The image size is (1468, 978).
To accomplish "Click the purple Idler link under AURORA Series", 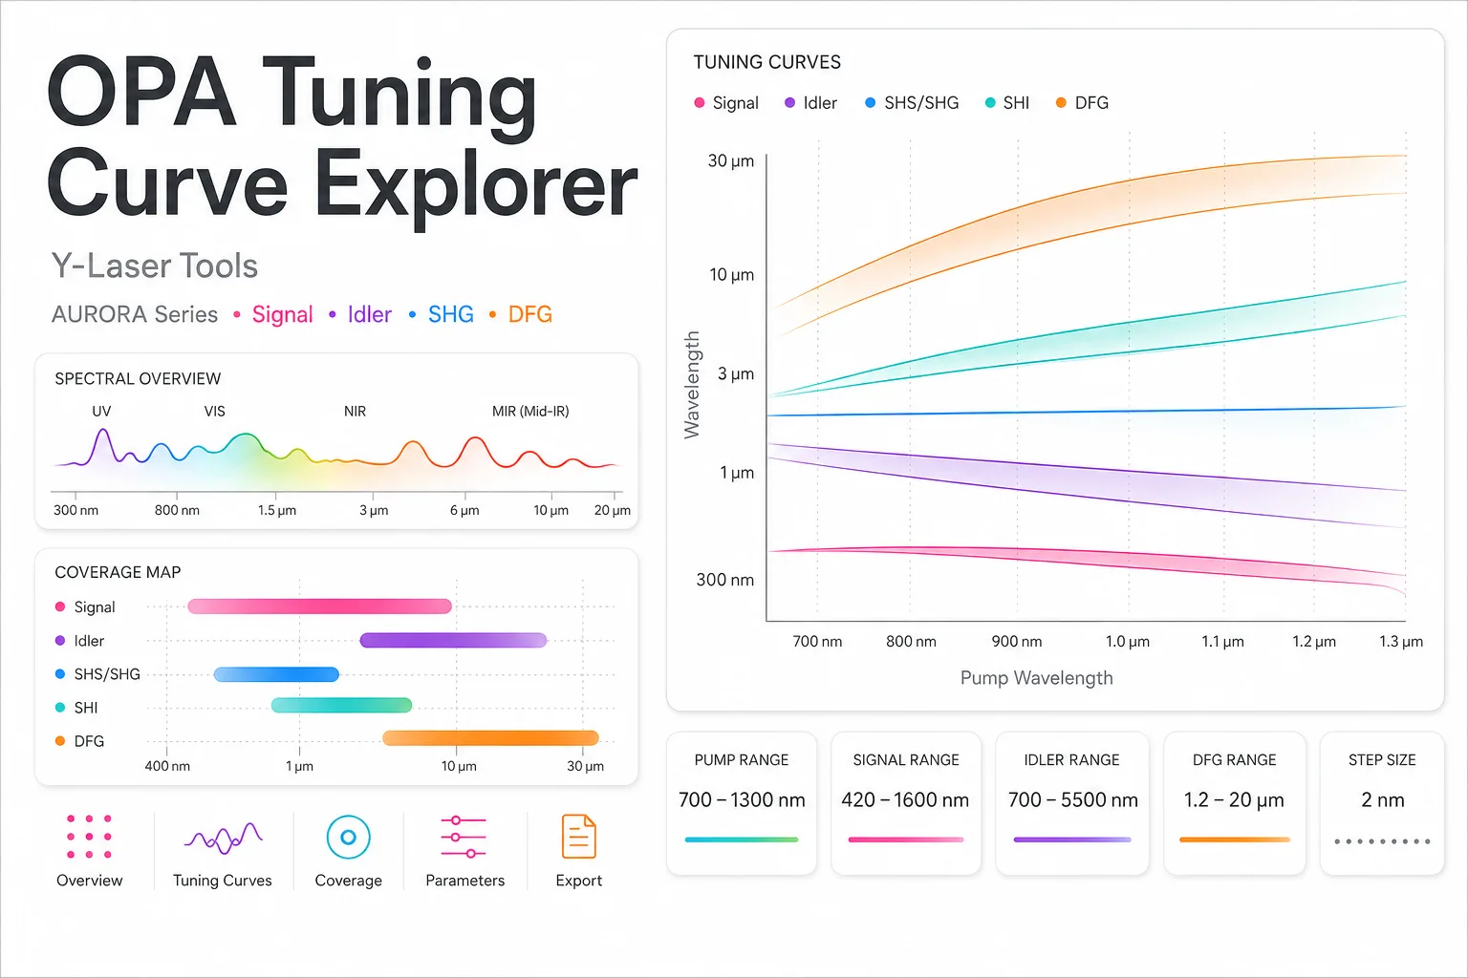I will tap(370, 314).
